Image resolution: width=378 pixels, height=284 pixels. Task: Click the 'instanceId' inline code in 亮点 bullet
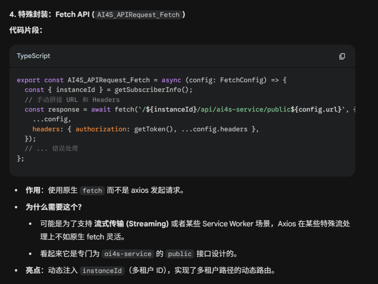coord(102,271)
